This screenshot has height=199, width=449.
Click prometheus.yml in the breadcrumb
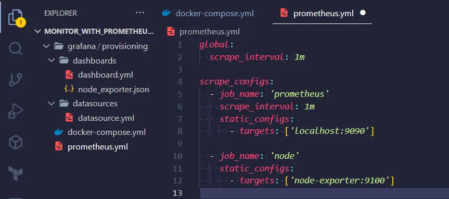pos(210,32)
